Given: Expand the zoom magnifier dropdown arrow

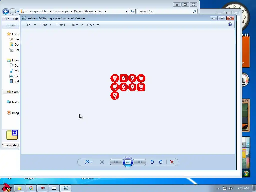Looking at the screenshot, I should tap(91, 162).
